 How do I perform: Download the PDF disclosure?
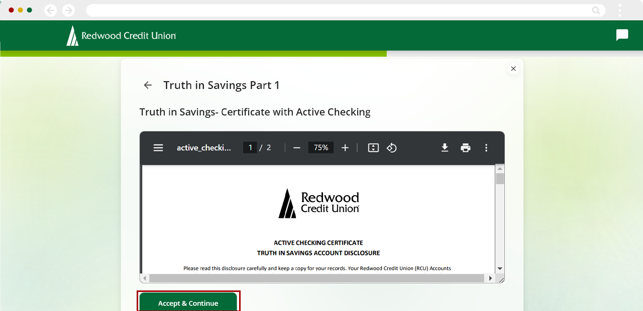(445, 147)
